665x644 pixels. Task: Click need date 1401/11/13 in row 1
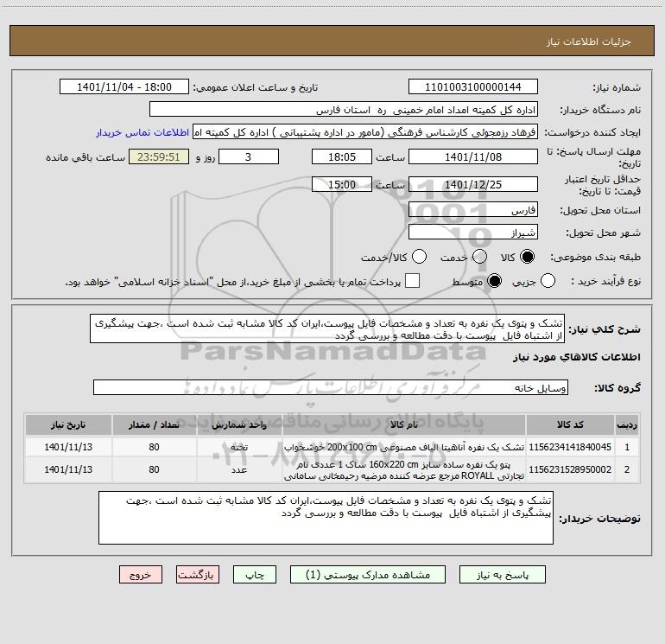pyautogui.click(x=68, y=447)
